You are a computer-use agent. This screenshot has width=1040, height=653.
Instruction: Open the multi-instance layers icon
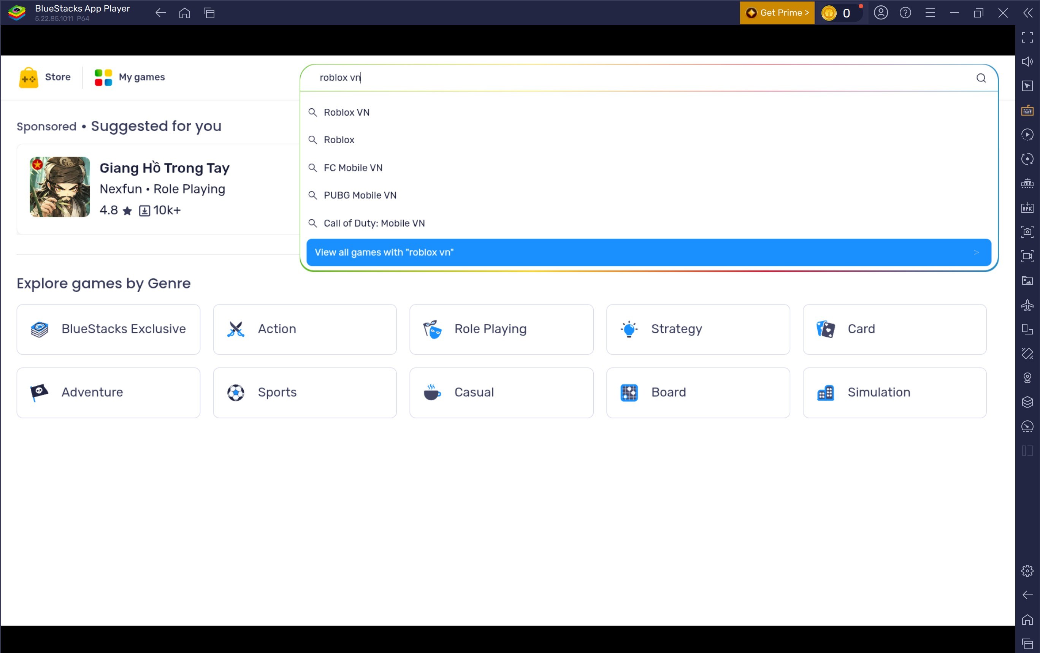(x=1027, y=402)
